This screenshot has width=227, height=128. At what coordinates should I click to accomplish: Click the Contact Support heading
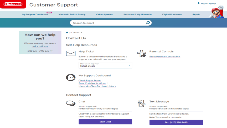tap(79, 95)
